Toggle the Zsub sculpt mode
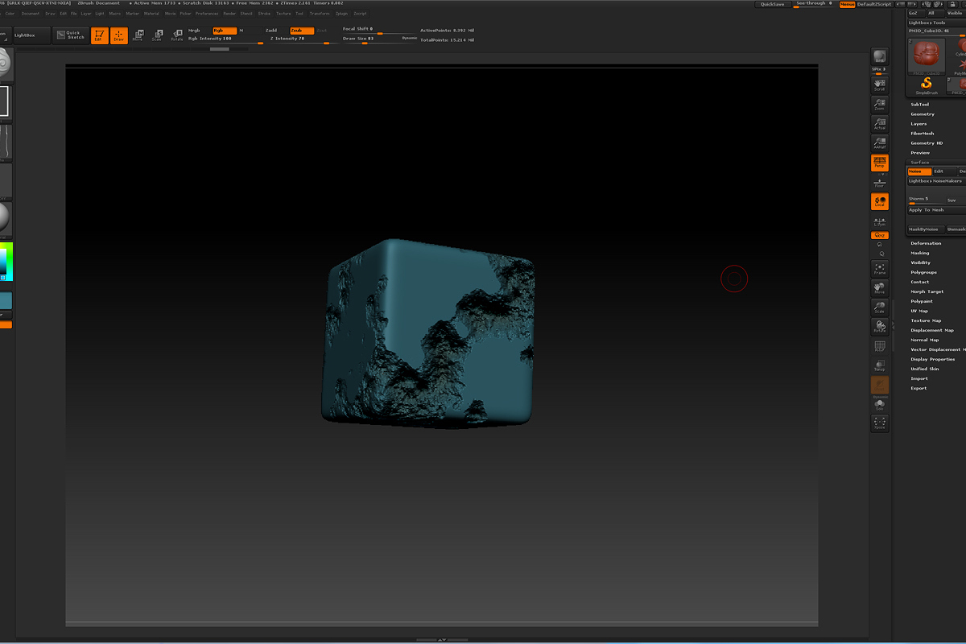Screen dimensions: 966x644 click(x=301, y=31)
